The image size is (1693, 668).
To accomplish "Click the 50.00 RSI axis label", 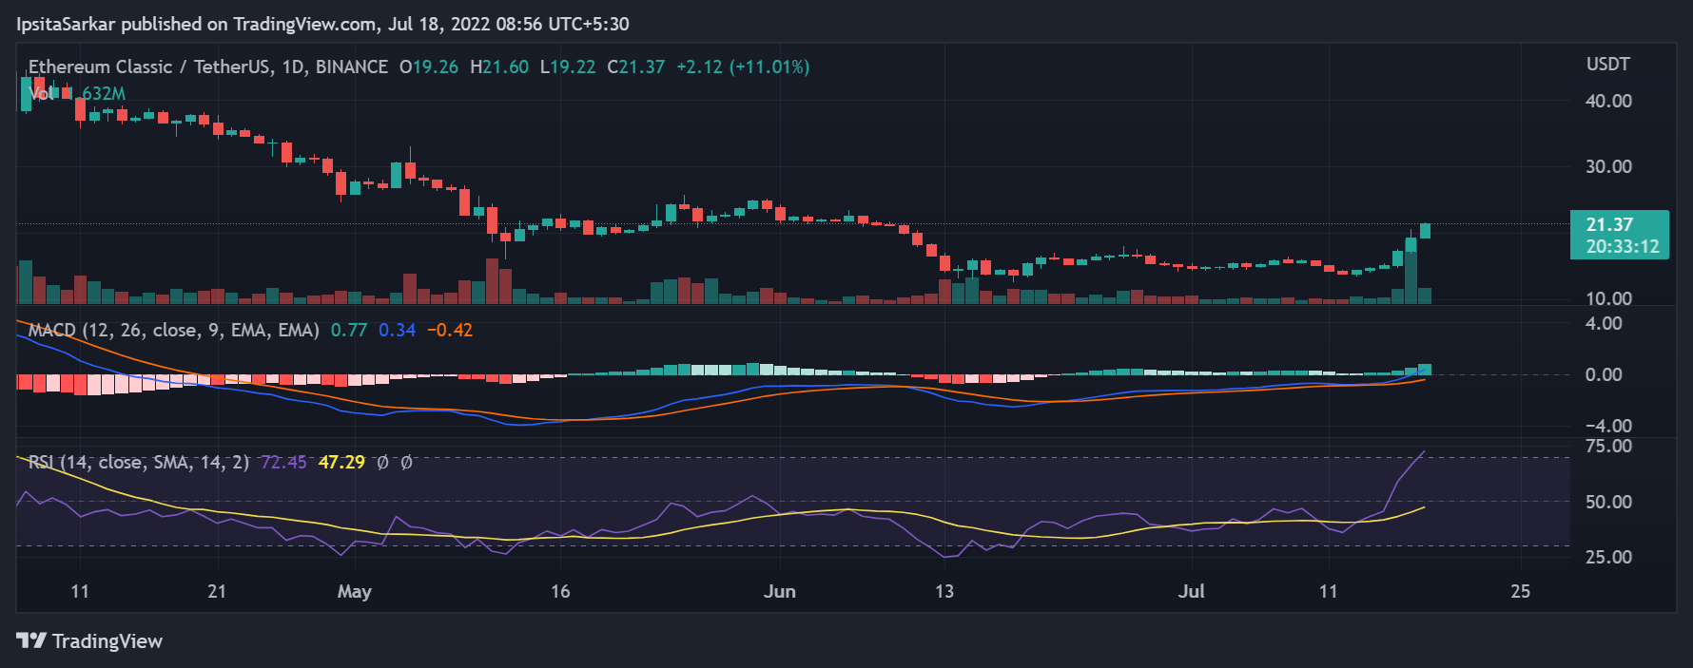I will coord(1608,502).
